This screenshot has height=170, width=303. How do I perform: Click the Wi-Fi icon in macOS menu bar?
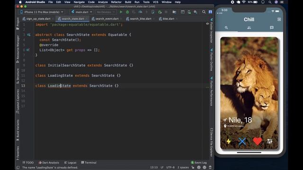tap(244, 2)
